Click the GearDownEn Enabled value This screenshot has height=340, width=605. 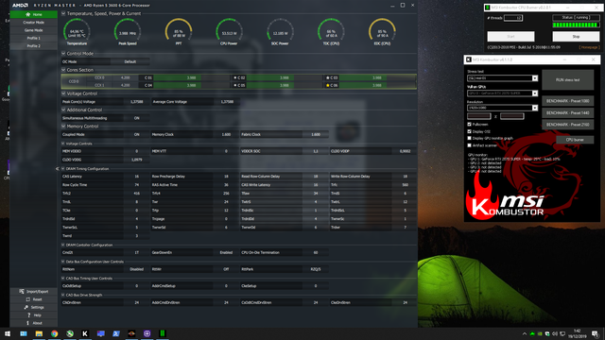(x=226, y=252)
